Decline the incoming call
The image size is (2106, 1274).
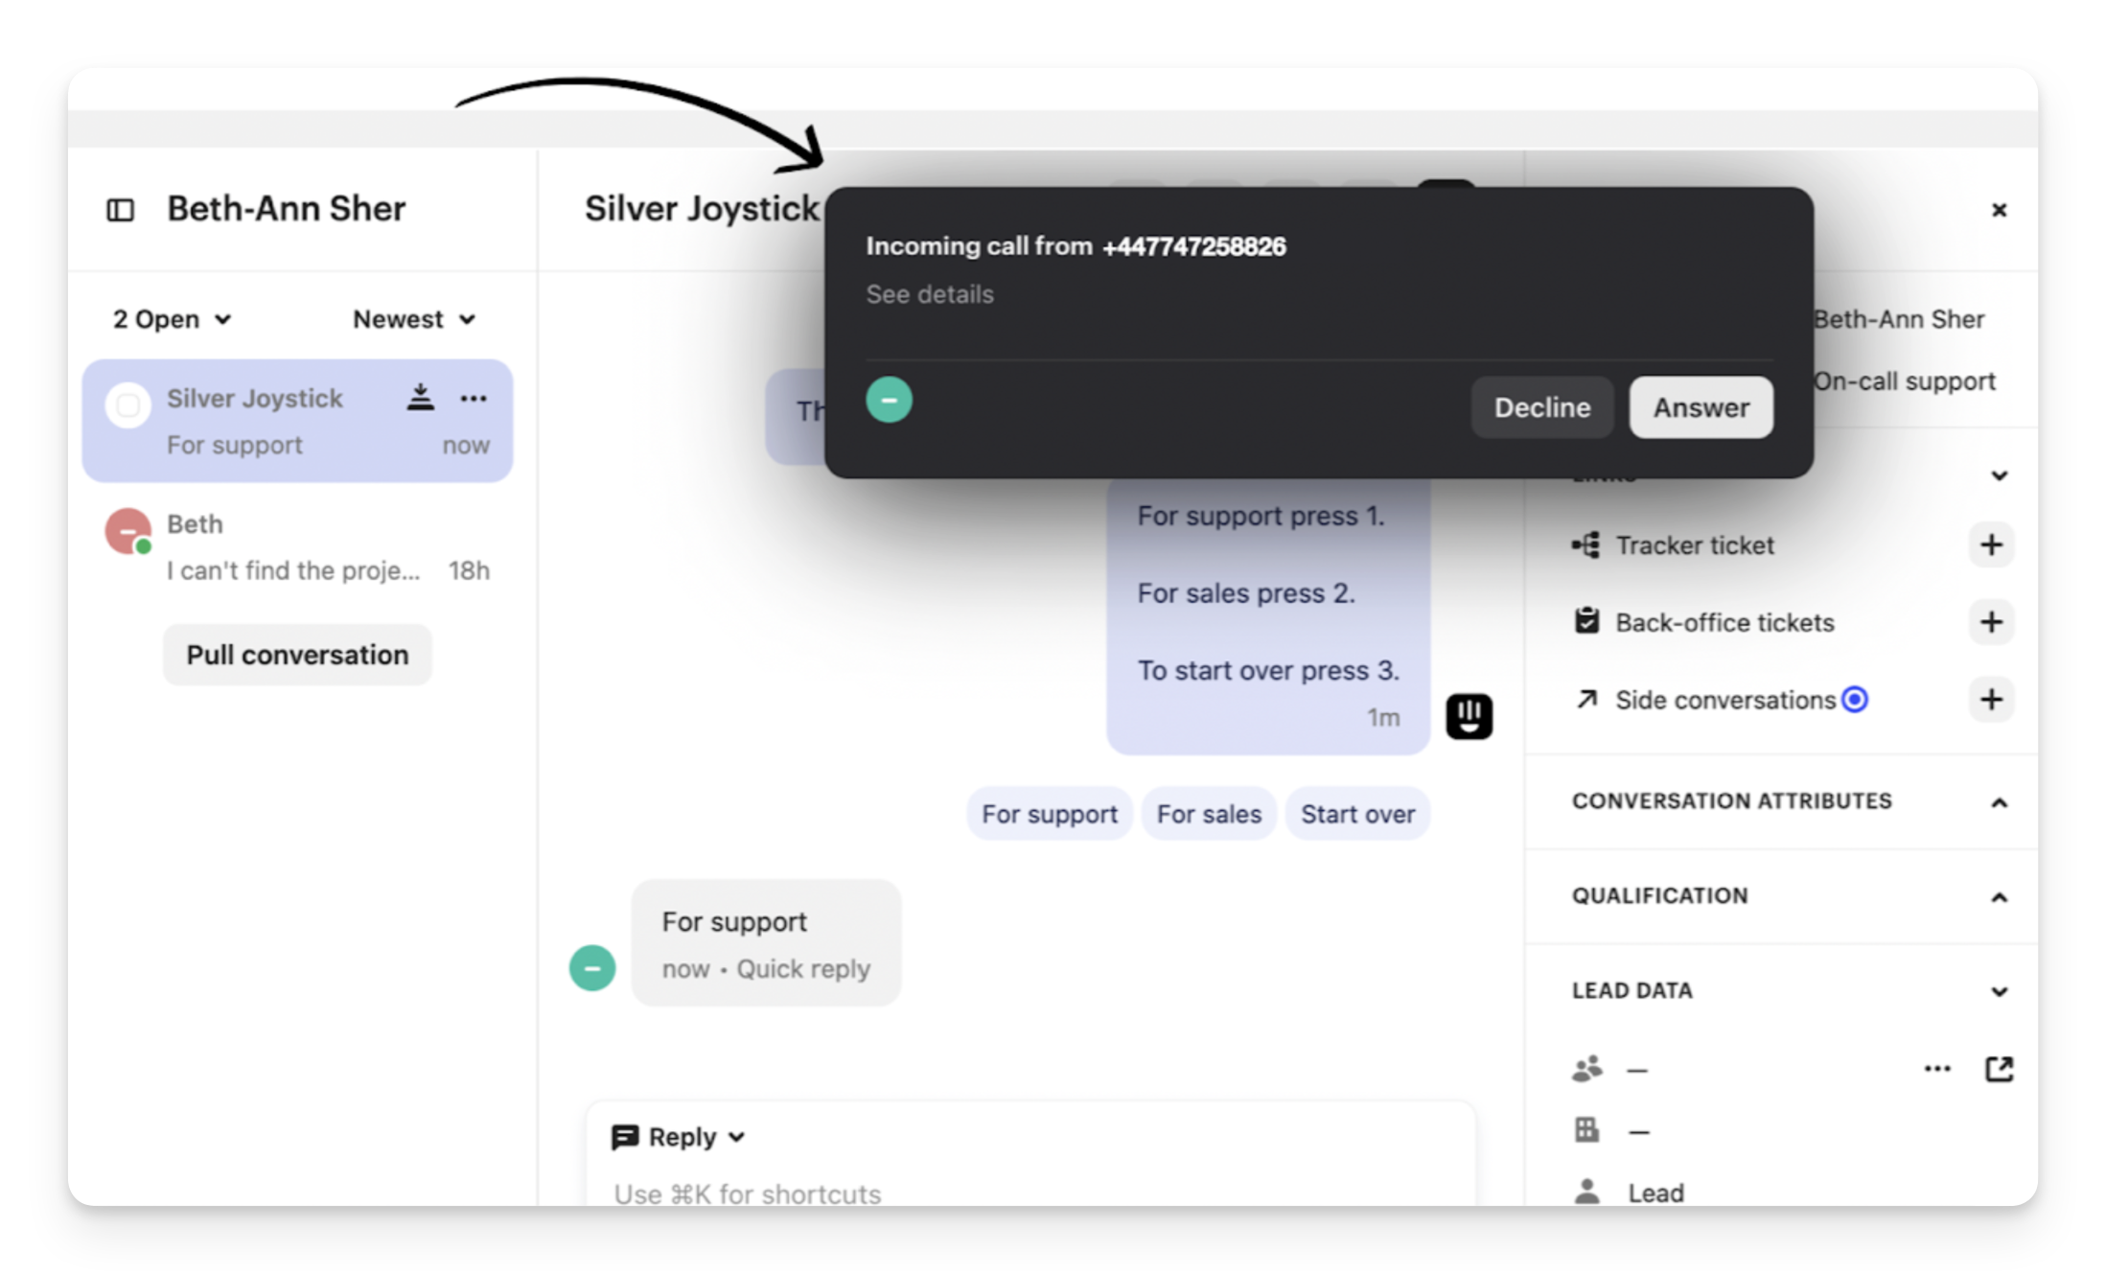[x=1541, y=407]
